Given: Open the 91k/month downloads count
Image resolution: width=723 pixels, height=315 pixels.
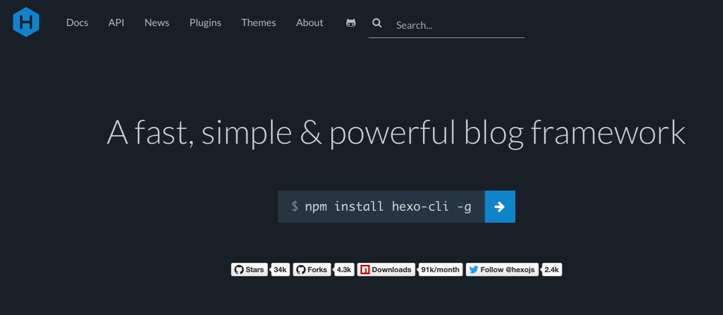Looking at the screenshot, I should tap(440, 270).
